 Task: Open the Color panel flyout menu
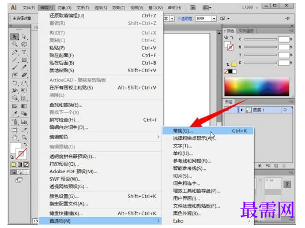[291, 31]
